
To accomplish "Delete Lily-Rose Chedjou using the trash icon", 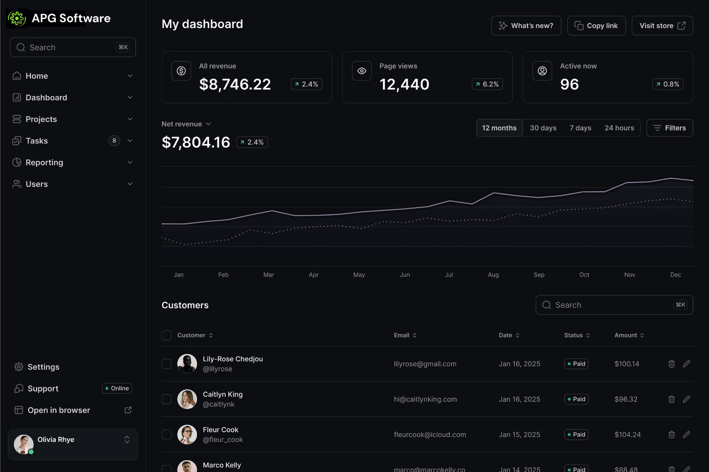I will point(671,364).
